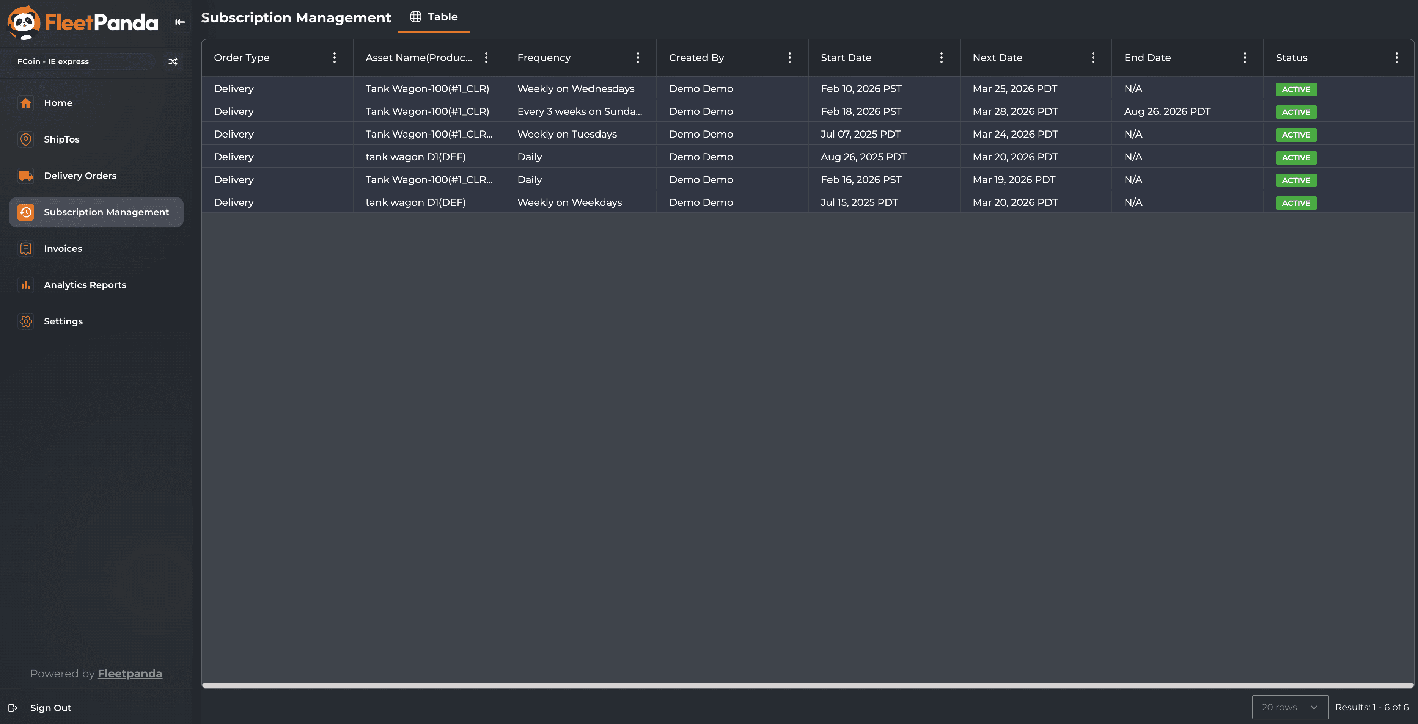The width and height of the screenshot is (1418, 724).
Task: Open the Status column kebab menu
Action: tap(1396, 58)
